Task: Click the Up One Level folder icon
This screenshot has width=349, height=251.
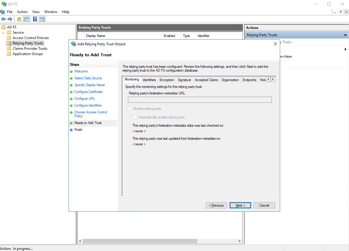Action: click(19, 19)
